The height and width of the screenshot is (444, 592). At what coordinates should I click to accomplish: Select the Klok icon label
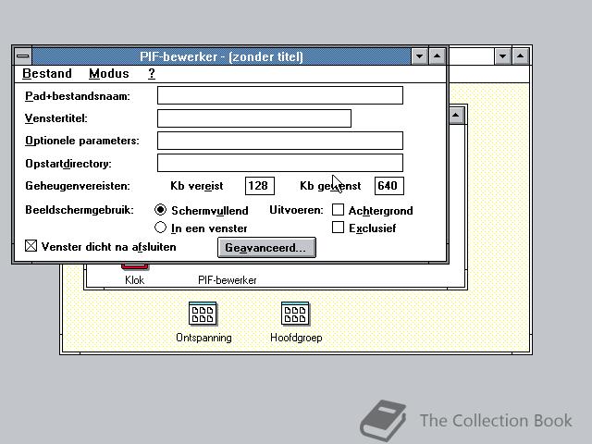[x=134, y=280]
